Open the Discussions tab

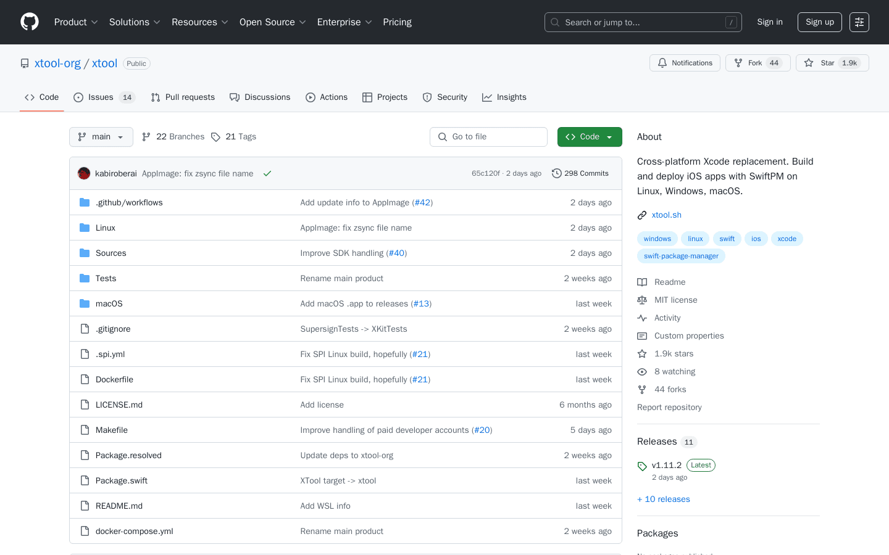pos(260,97)
